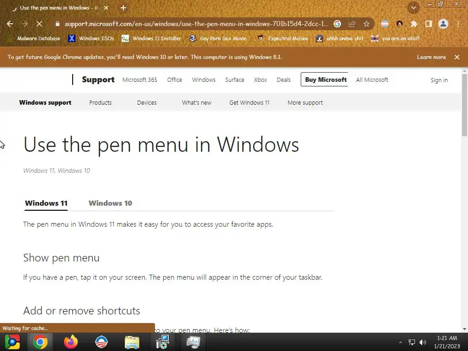Open Google Chrome from the taskbar
Viewport: 468px width, 351px height.
pos(40,342)
